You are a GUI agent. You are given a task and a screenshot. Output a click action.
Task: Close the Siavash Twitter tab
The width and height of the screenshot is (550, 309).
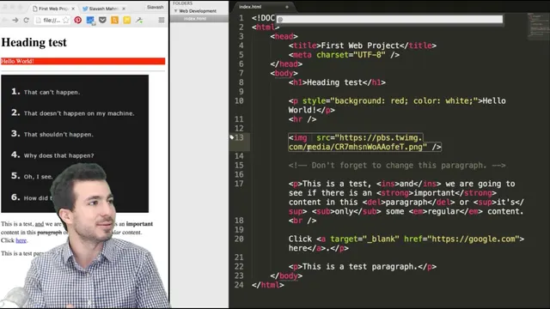pos(124,9)
